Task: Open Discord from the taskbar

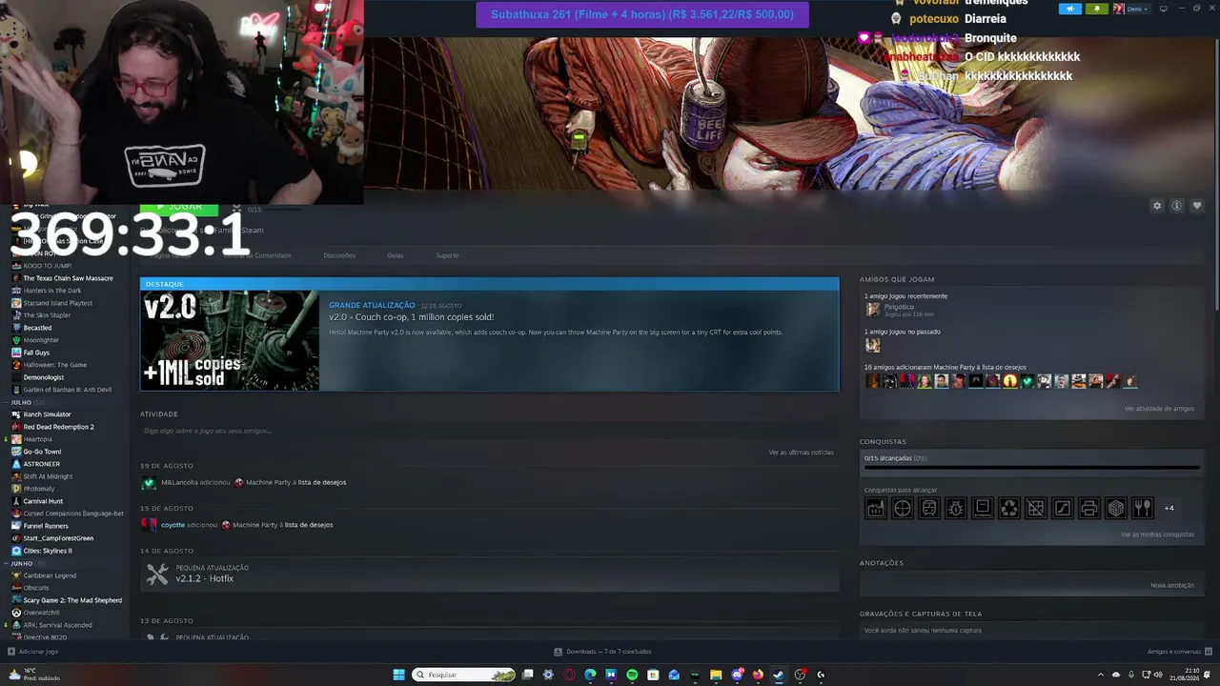Action: 737,675
